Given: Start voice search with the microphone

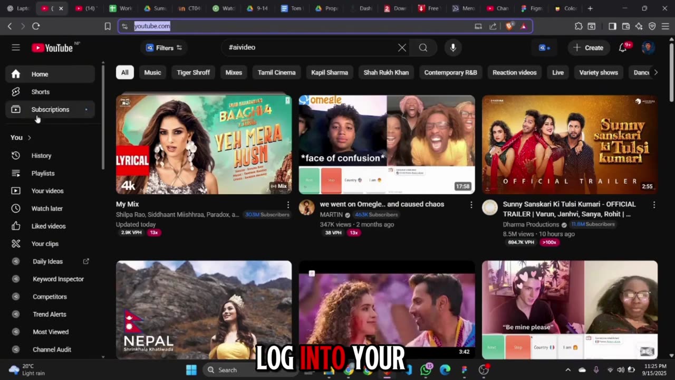Looking at the screenshot, I should click(452, 47).
